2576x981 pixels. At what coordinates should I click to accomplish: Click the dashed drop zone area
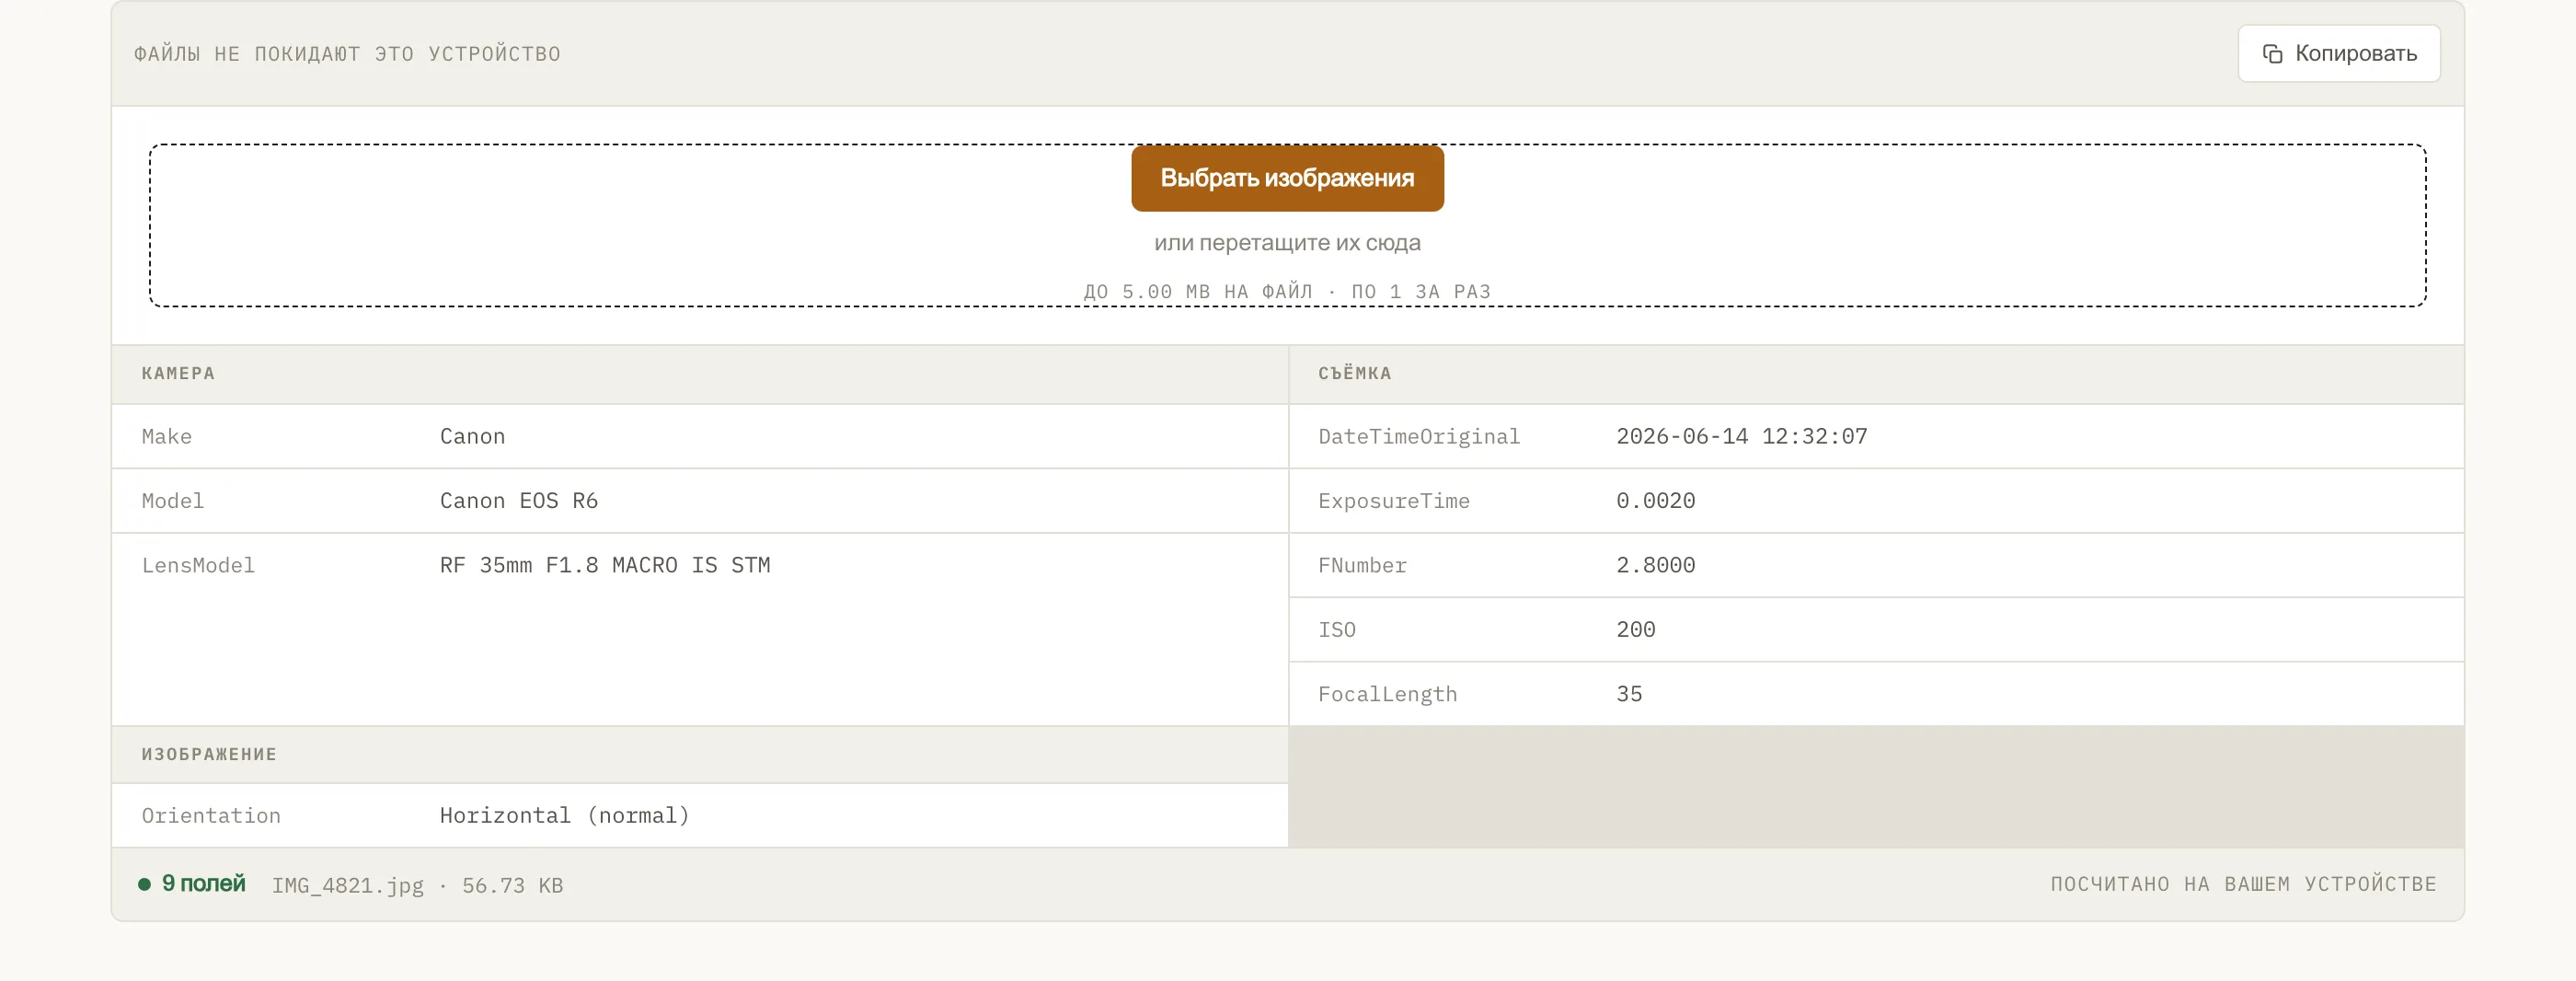coord(1287,225)
